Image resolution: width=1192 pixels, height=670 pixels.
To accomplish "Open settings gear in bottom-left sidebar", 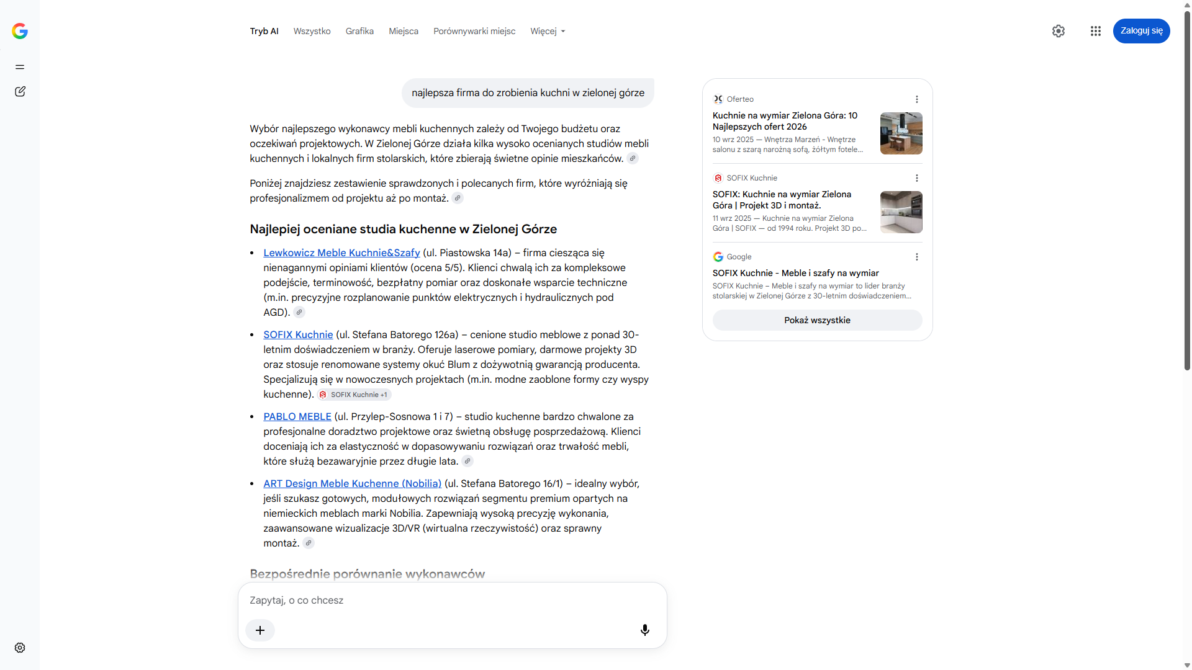I will click(20, 648).
